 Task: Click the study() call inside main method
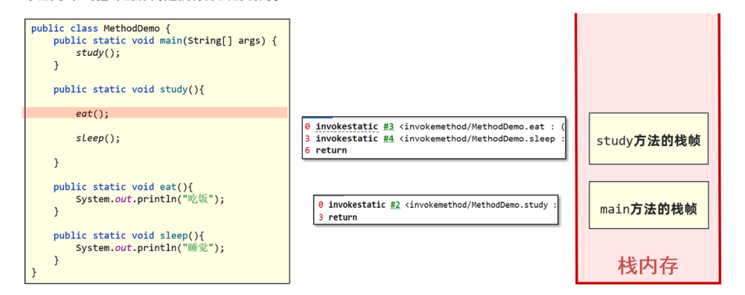click(x=97, y=53)
